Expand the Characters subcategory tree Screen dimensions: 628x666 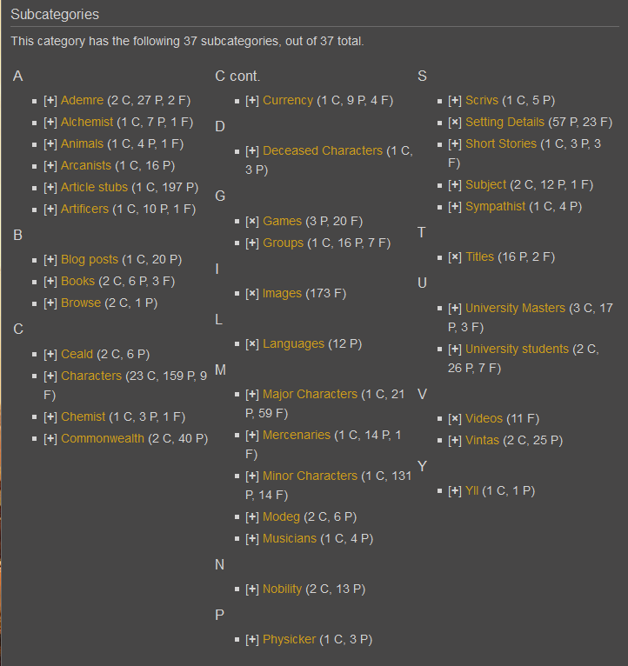point(50,376)
